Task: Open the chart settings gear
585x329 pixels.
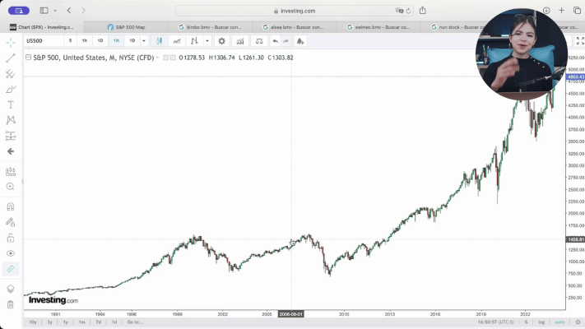Action: coord(221,40)
